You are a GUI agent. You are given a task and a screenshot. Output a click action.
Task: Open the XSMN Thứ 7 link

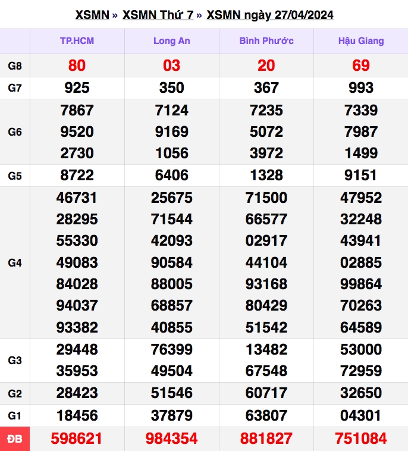click(158, 15)
